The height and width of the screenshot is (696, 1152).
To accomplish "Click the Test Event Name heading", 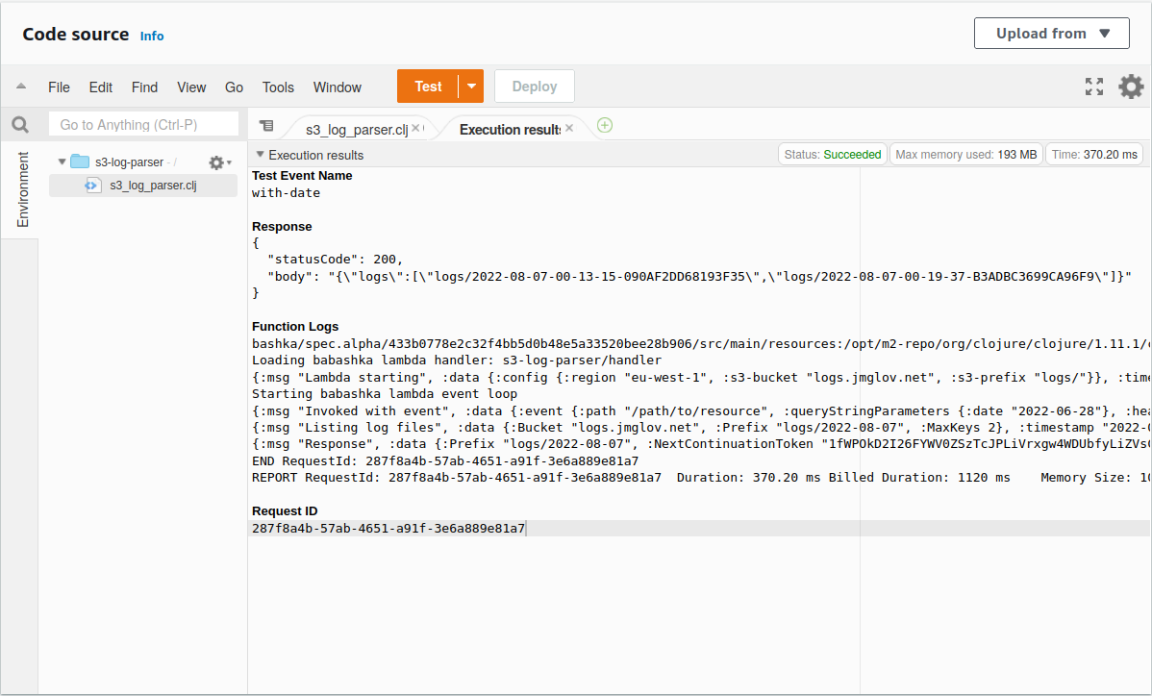I will (x=302, y=176).
